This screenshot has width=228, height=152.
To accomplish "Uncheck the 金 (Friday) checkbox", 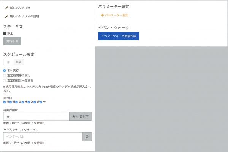I will 35,102.
